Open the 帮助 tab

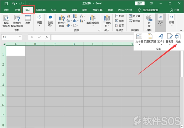pyautogui.click(x=110, y=10)
